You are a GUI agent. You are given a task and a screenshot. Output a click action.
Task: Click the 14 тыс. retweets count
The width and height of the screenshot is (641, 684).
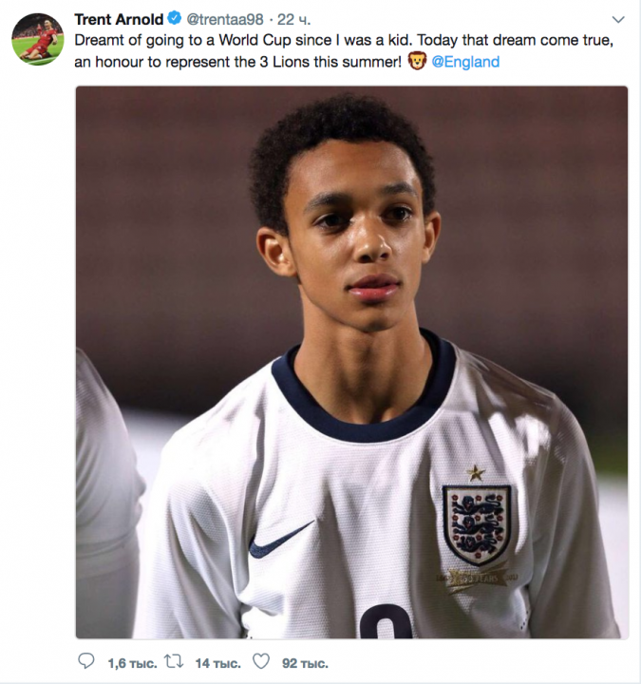point(216,662)
